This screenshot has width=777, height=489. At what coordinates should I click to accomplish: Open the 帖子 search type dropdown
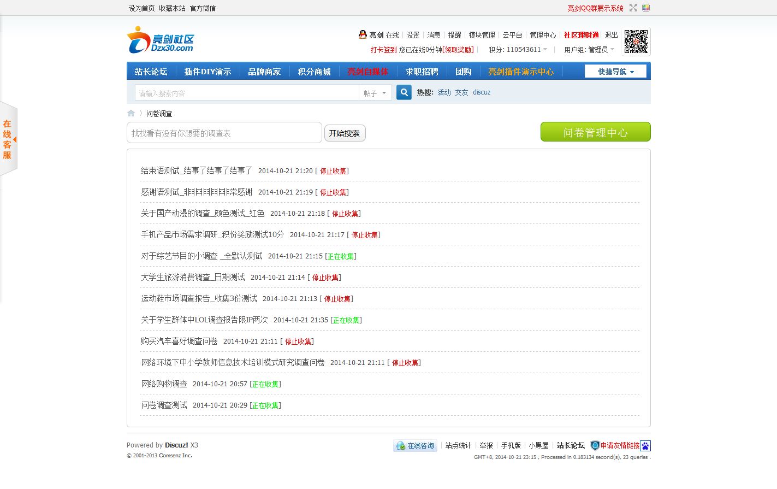coord(375,93)
